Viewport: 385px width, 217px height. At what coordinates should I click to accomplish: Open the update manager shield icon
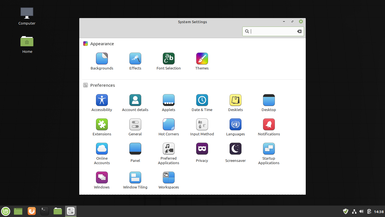(x=346, y=211)
